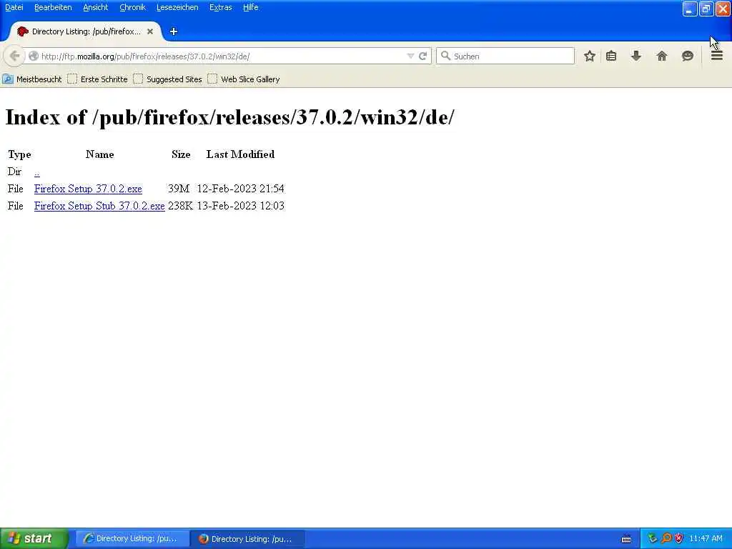Open the URL history dropdown arrow
This screenshot has width=732, height=549.
click(x=410, y=56)
